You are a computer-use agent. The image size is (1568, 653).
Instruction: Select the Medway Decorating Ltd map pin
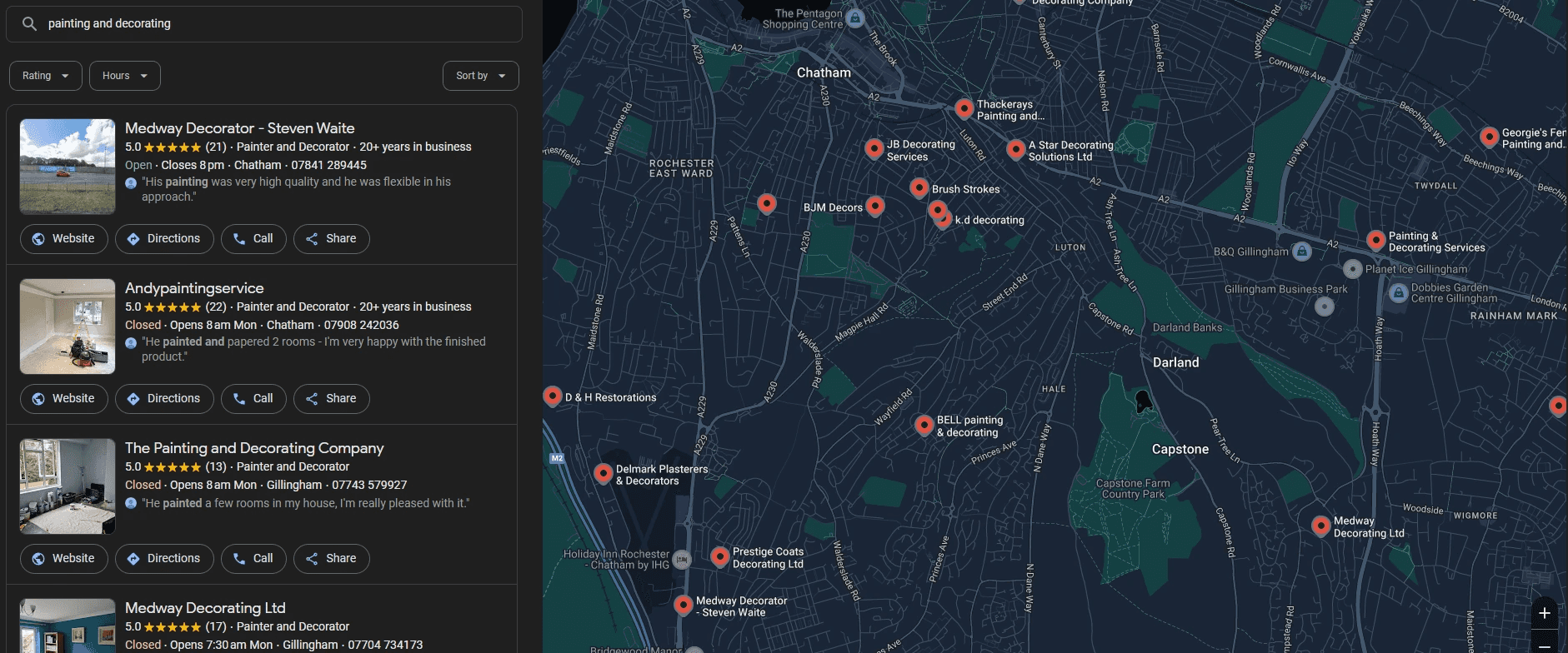(1321, 526)
